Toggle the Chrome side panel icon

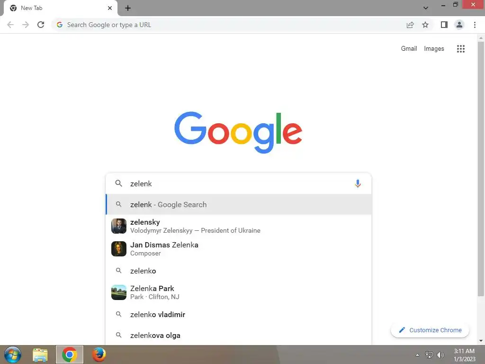pos(444,25)
